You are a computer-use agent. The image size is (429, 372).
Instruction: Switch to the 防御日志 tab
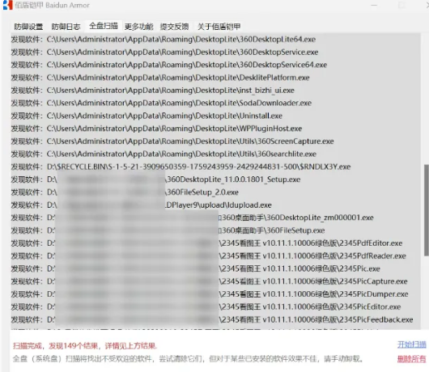[66, 27]
